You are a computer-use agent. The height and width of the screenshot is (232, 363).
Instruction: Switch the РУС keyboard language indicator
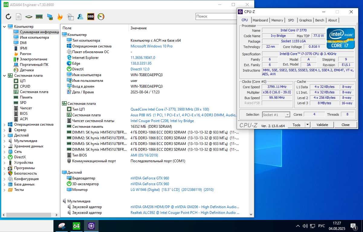322,226
